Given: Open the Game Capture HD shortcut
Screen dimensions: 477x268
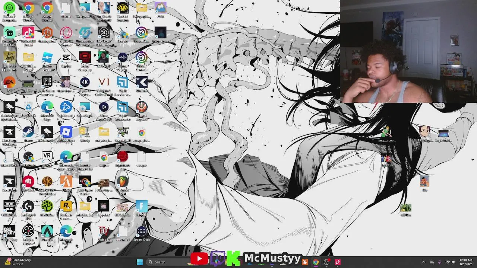Looking at the screenshot, I should pyautogui.click(x=104, y=111).
